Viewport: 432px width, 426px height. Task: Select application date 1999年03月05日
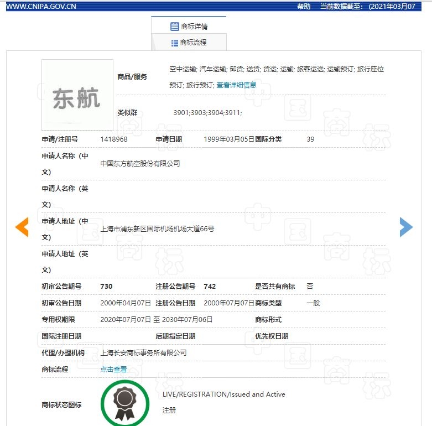pos(229,139)
